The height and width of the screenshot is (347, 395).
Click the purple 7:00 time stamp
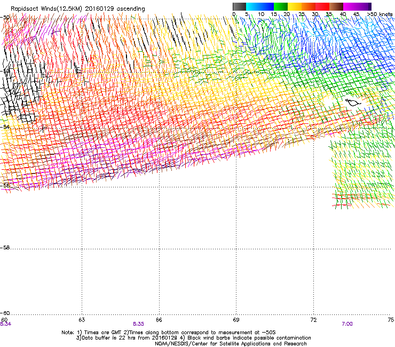[347, 324]
